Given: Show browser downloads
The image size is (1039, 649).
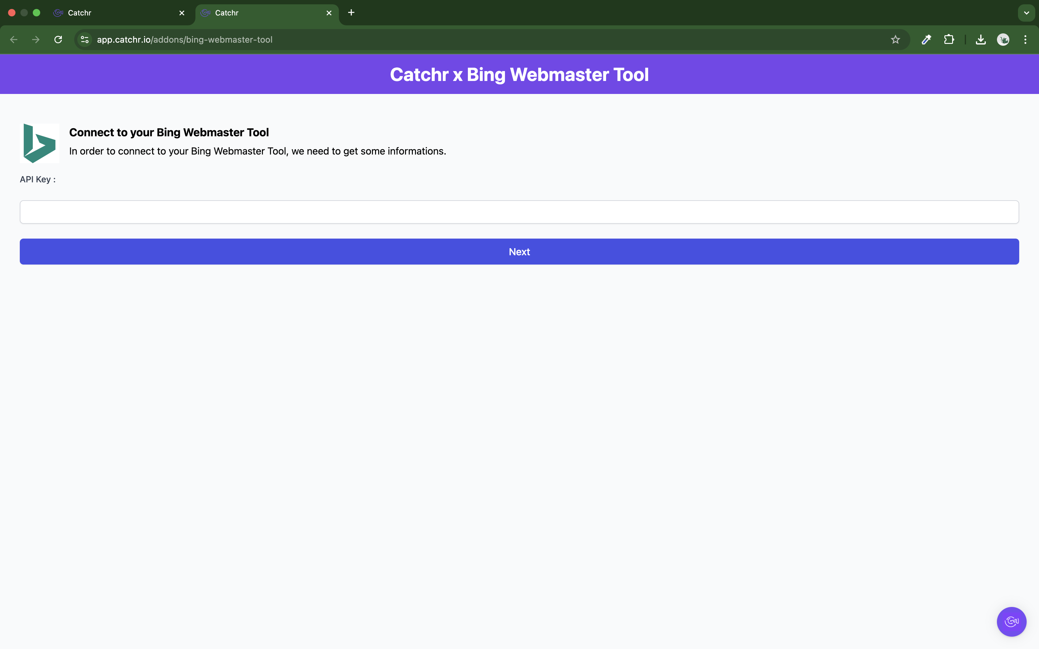Looking at the screenshot, I should pyautogui.click(x=981, y=40).
